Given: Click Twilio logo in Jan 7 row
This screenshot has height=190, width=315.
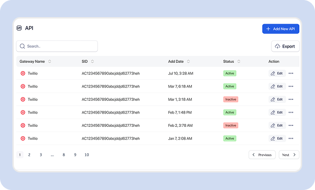Looking at the screenshot, I should click(x=23, y=138).
